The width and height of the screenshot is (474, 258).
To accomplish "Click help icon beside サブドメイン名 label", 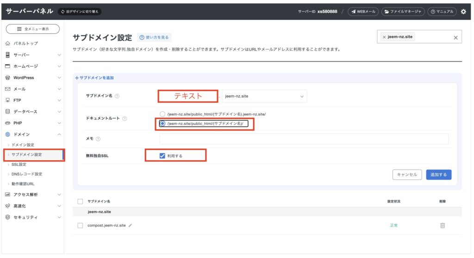I will tap(117, 96).
